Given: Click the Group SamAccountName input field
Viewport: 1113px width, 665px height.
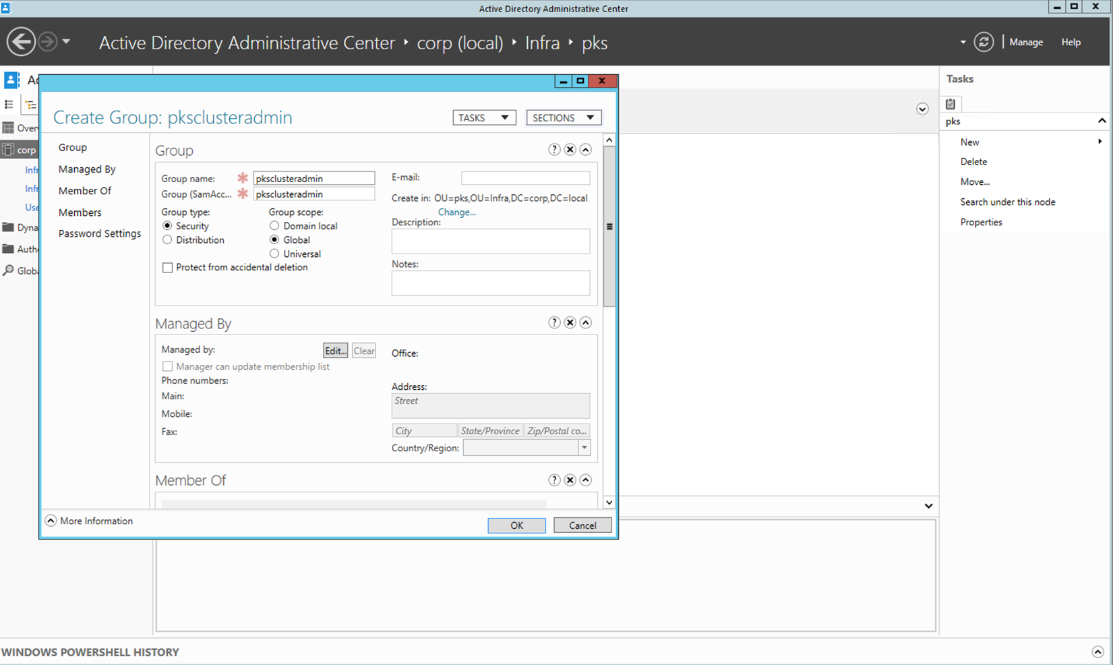Looking at the screenshot, I should 314,194.
